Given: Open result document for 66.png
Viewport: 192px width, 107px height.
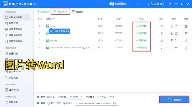Looking at the screenshot, I should 172,41.
